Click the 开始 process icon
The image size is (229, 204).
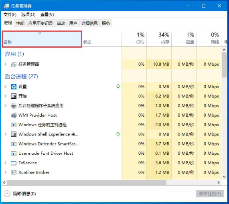click(x=14, y=96)
